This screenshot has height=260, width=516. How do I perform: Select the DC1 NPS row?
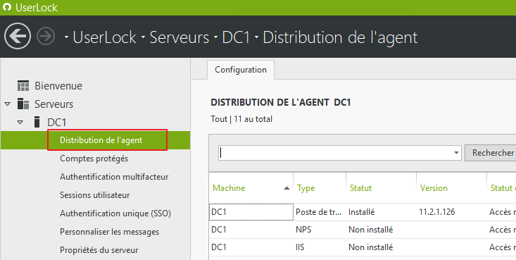click(363, 230)
